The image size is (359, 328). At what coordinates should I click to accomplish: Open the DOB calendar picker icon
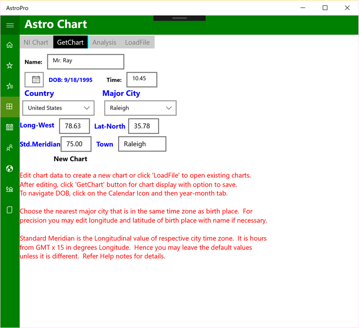(x=34, y=79)
